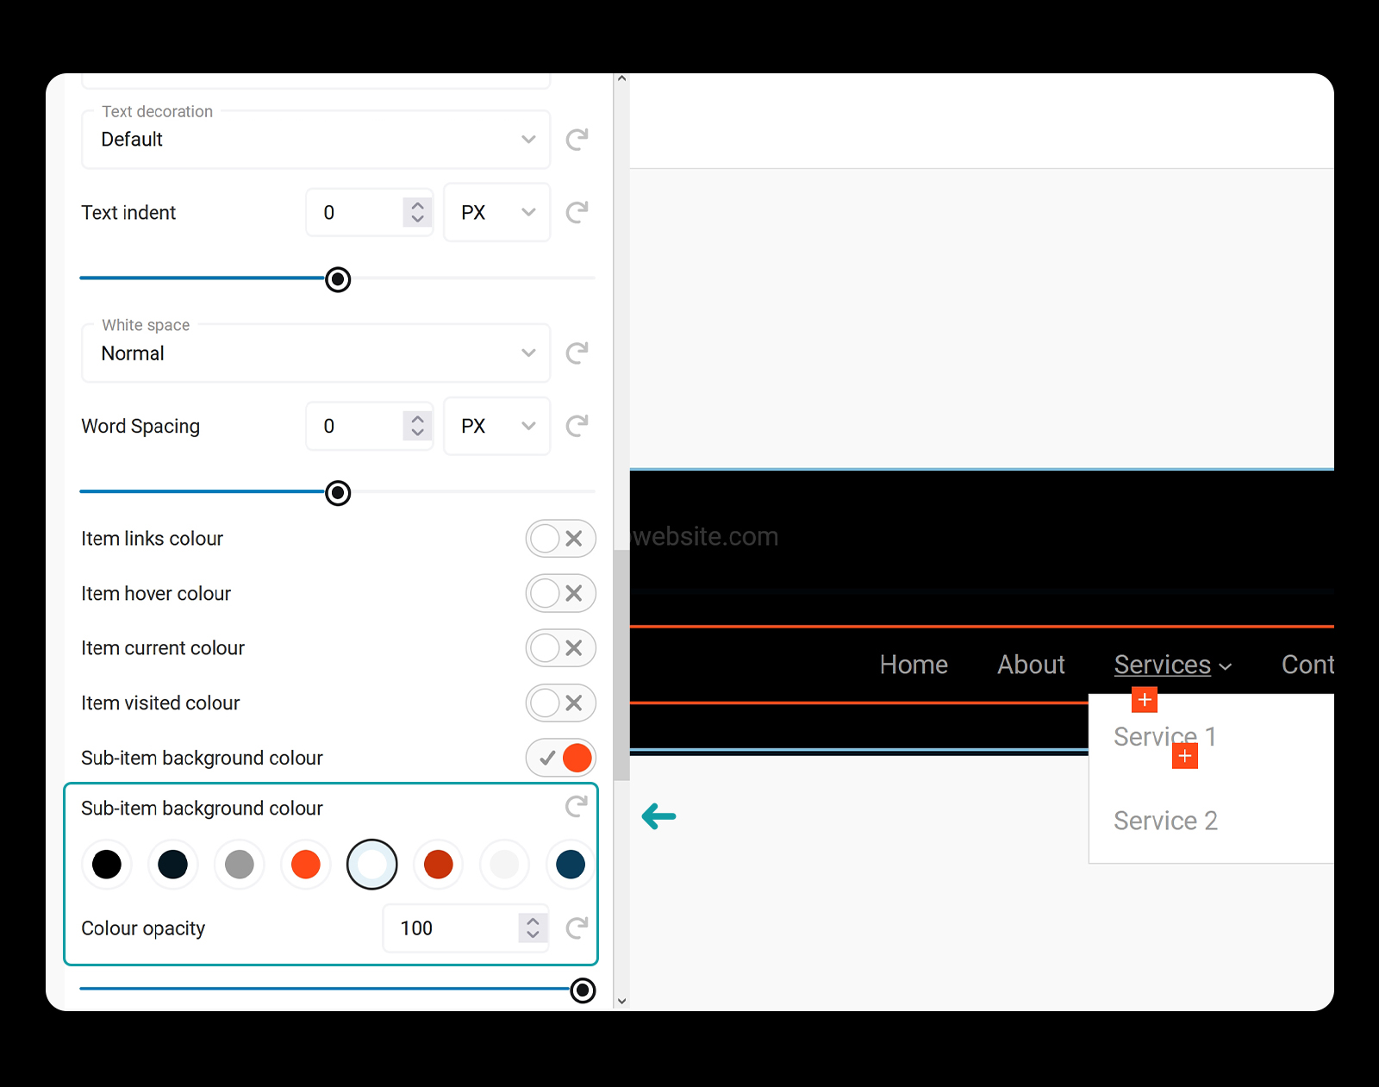Screen dimensions: 1379x1087
Task: Open the Text indent unit dropdown
Action: pos(497,212)
